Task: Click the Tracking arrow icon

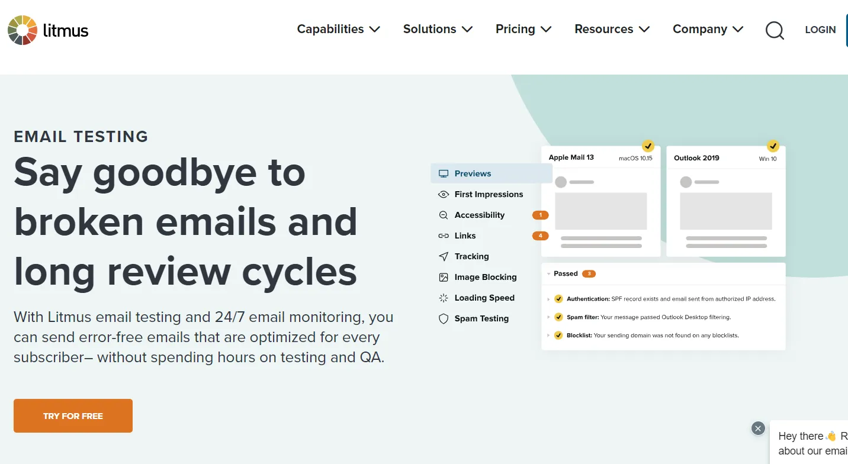Action: (444, 256)
